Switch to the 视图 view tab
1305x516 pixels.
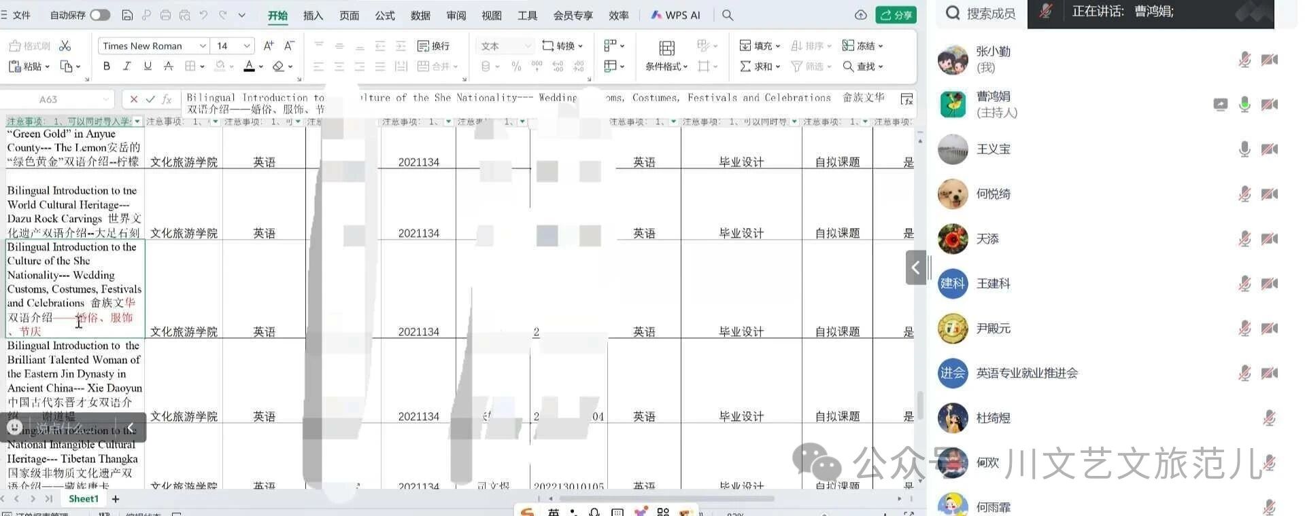click(x=491, y=15)
